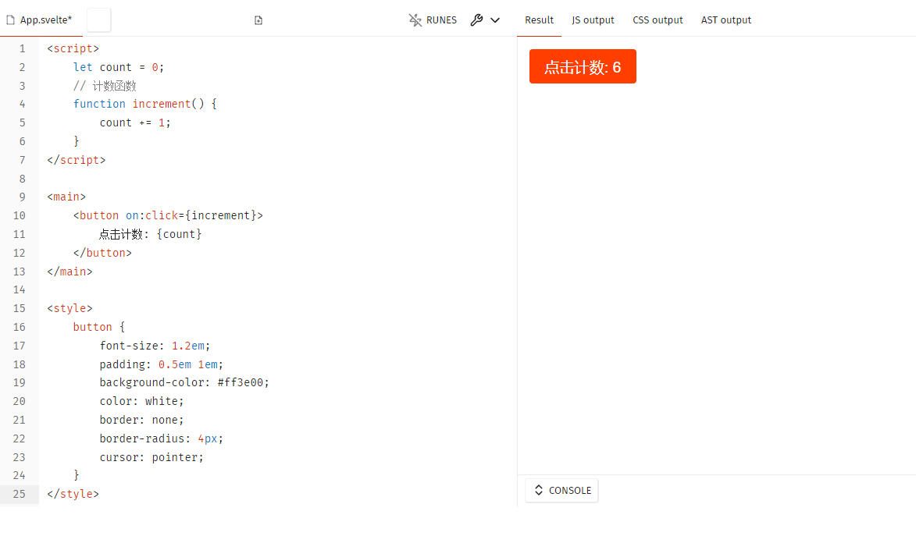Click the file icon on App.svelte tab
The height and width of the screenshot is (536, 916).
[x=10, y=20]
